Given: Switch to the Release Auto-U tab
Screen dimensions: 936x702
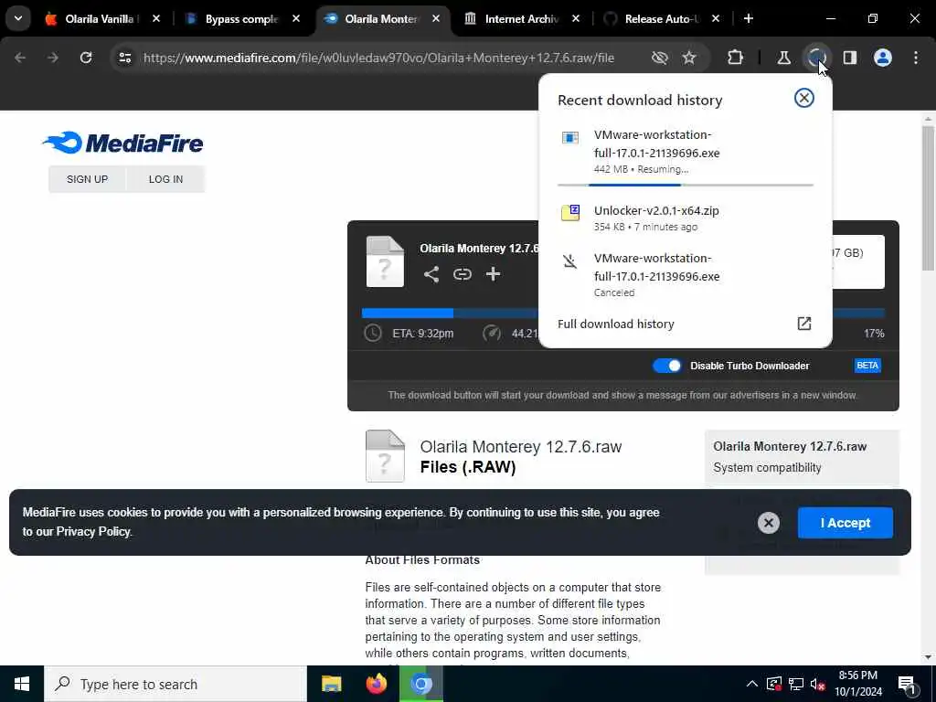Looking at the screenshot, I should [x=660, y=19].
